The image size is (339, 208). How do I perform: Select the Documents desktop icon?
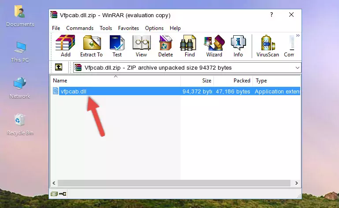[x=20, y=16]
